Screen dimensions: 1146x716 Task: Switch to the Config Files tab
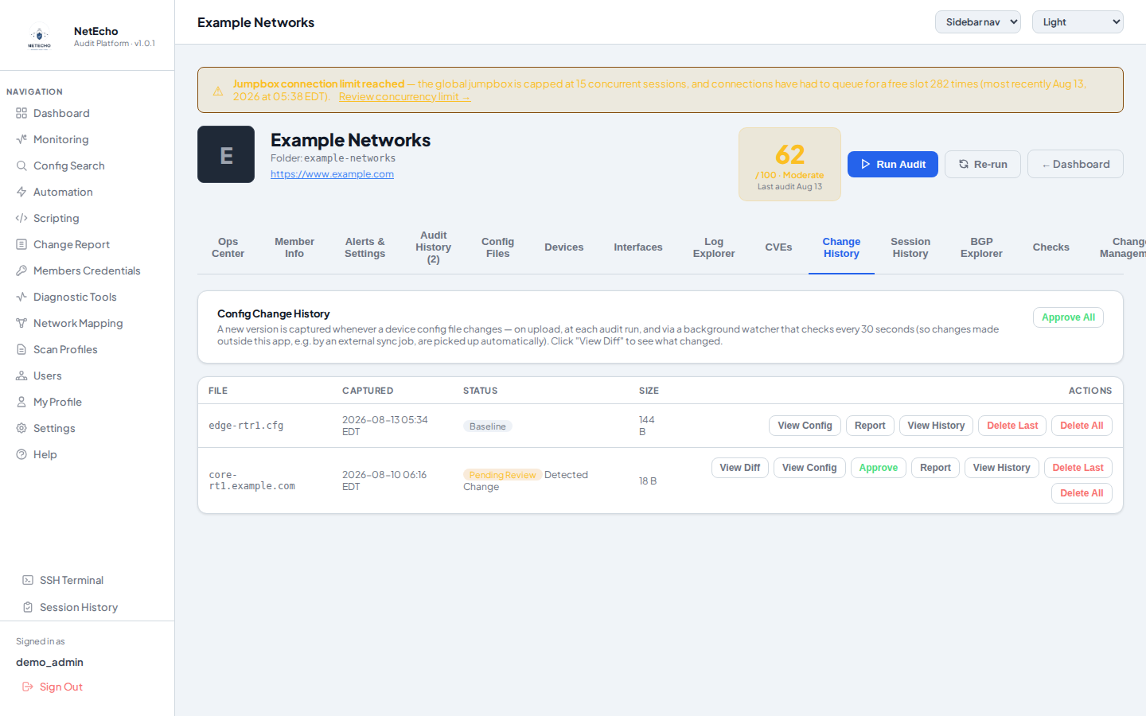pyautogui.click(x=498, y=247)
